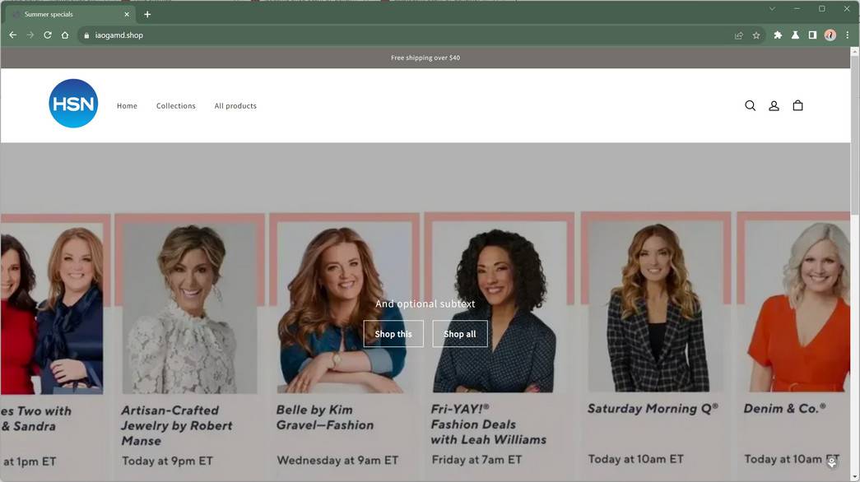Open the Chrome profile avatar

pos(830,35)
